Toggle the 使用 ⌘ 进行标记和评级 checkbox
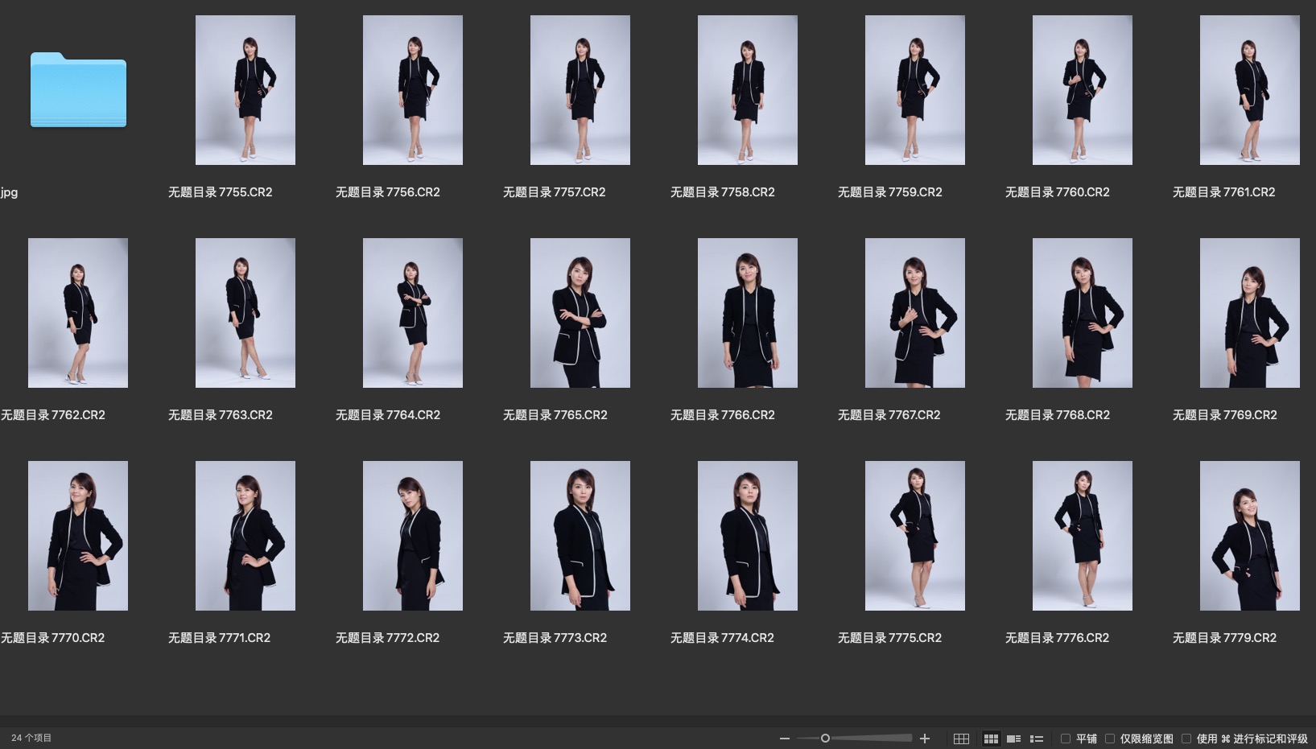Image resolution: width=1316 pixels, height=749 pixels. 1186,739
